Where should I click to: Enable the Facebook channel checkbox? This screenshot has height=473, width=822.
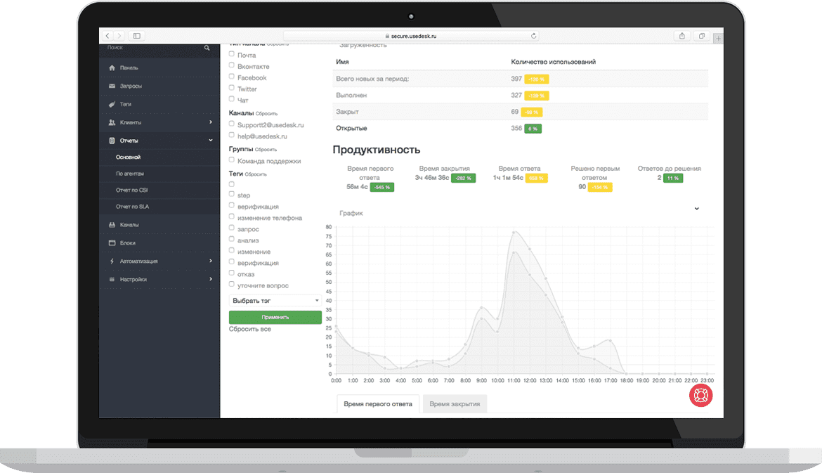[232, 77]
